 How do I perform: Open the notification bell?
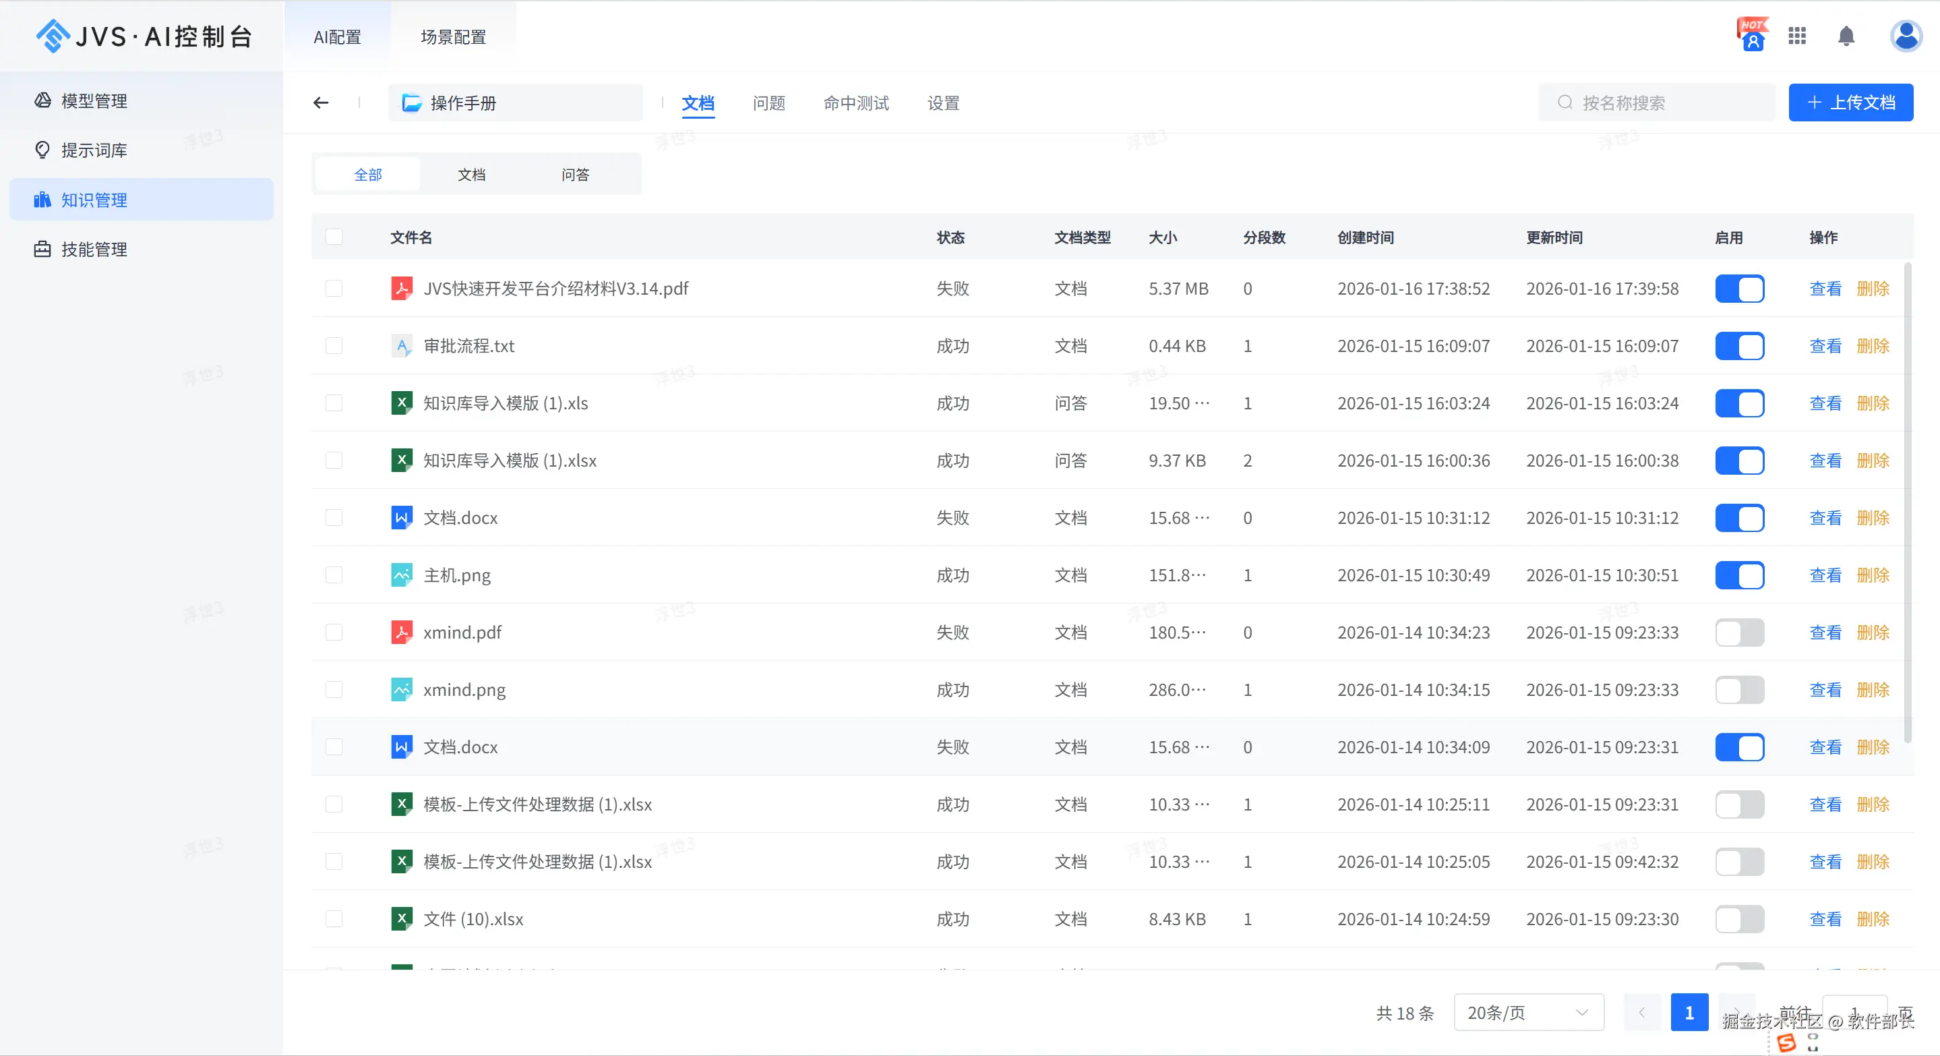[x=1846, y=36]
